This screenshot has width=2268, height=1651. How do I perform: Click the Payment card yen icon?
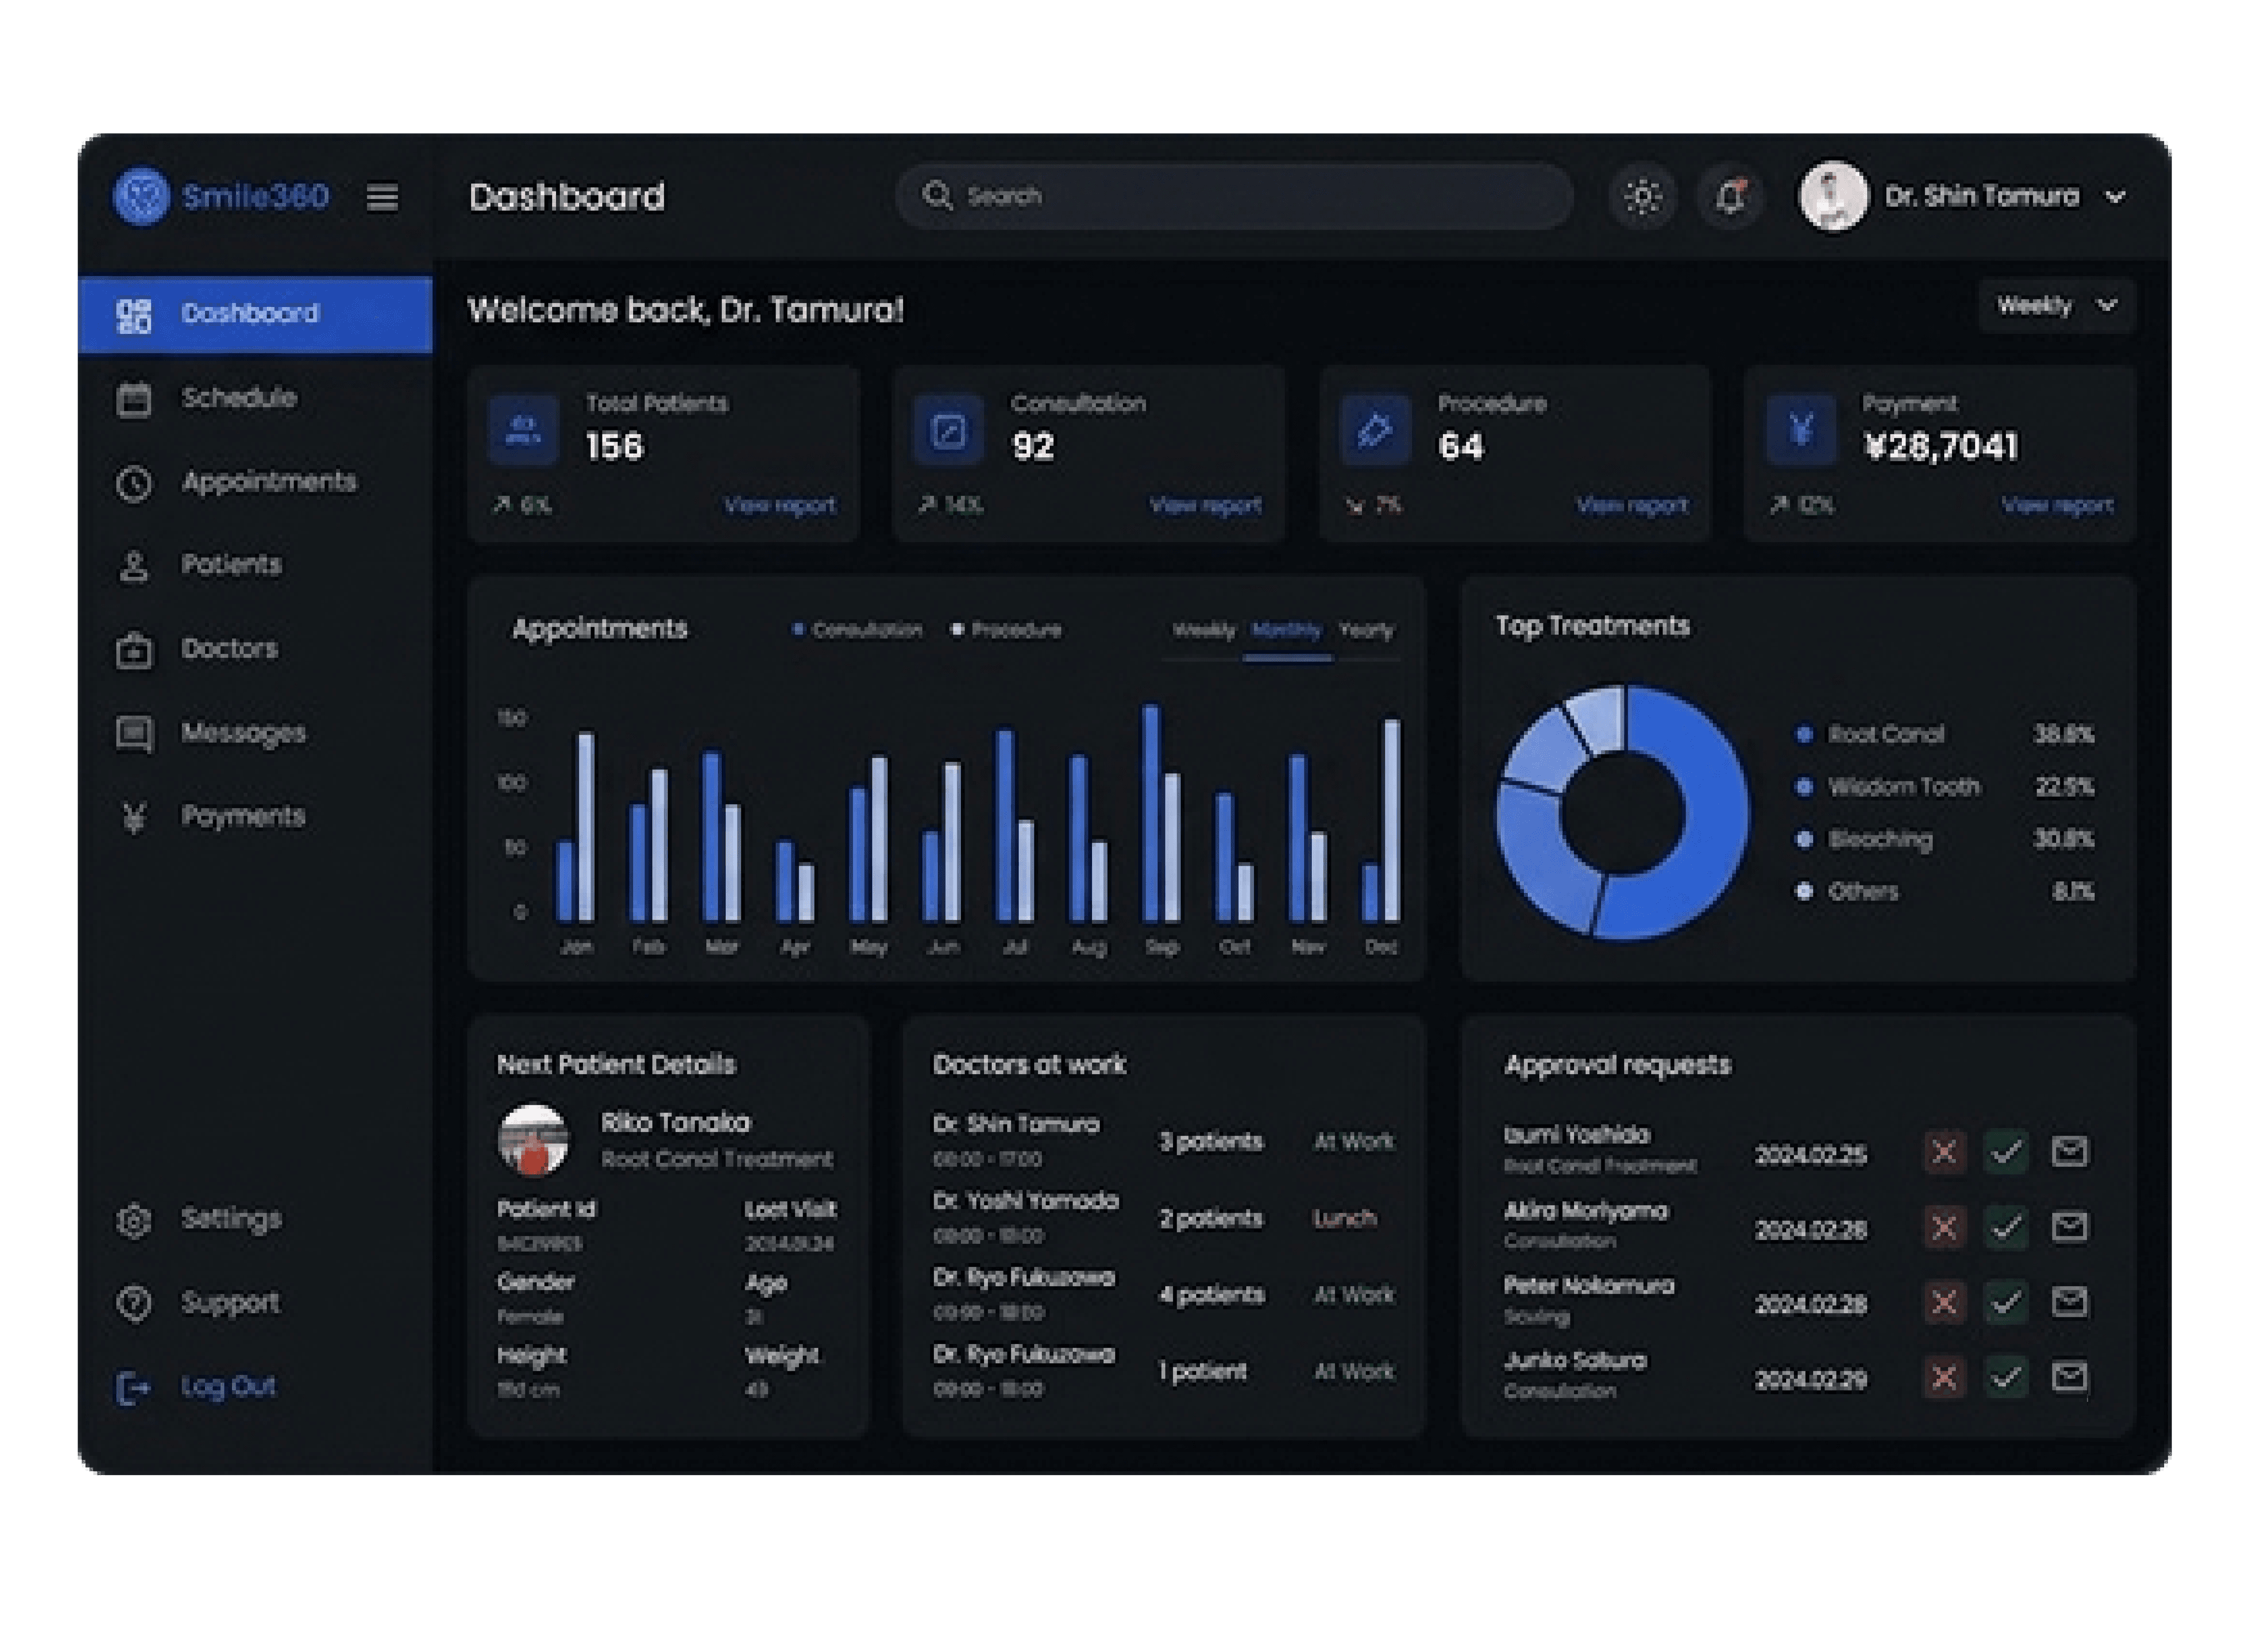tap(1801, 431)
